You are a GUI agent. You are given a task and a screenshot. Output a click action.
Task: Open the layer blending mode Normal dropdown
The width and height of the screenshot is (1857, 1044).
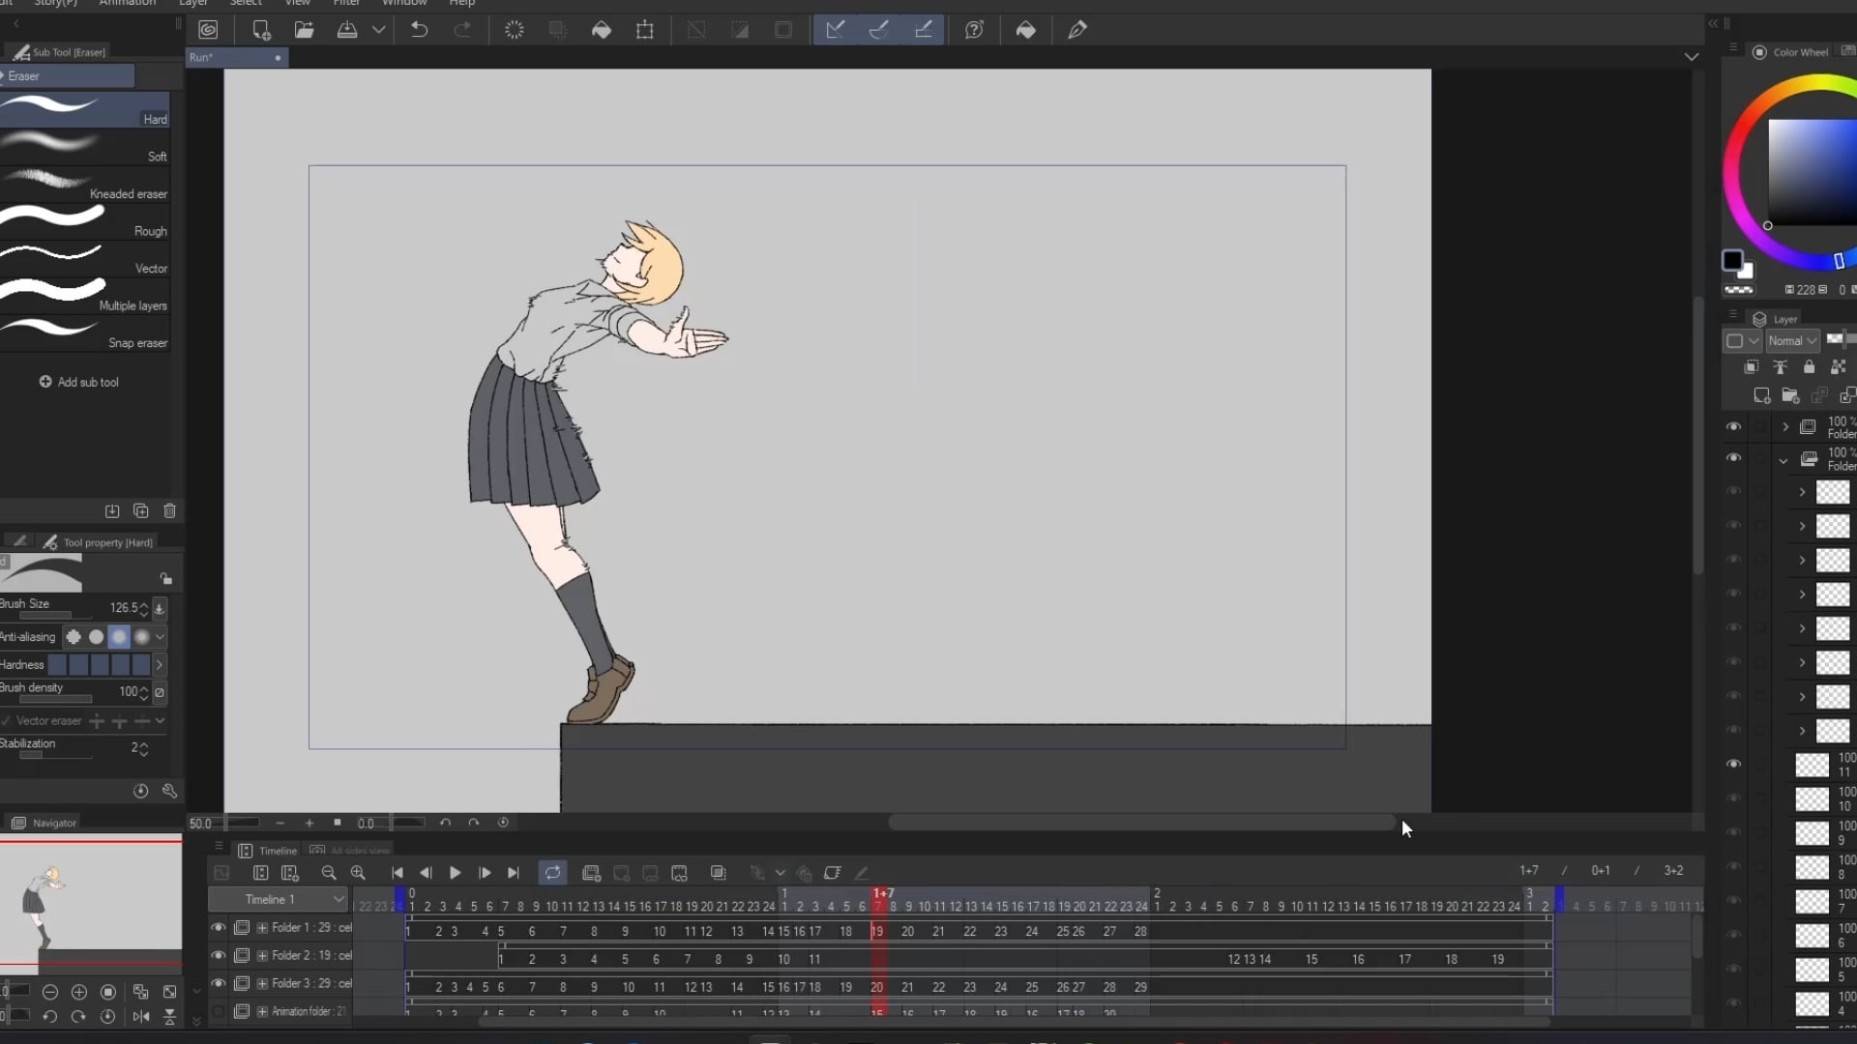click(x=1791, y=340)
